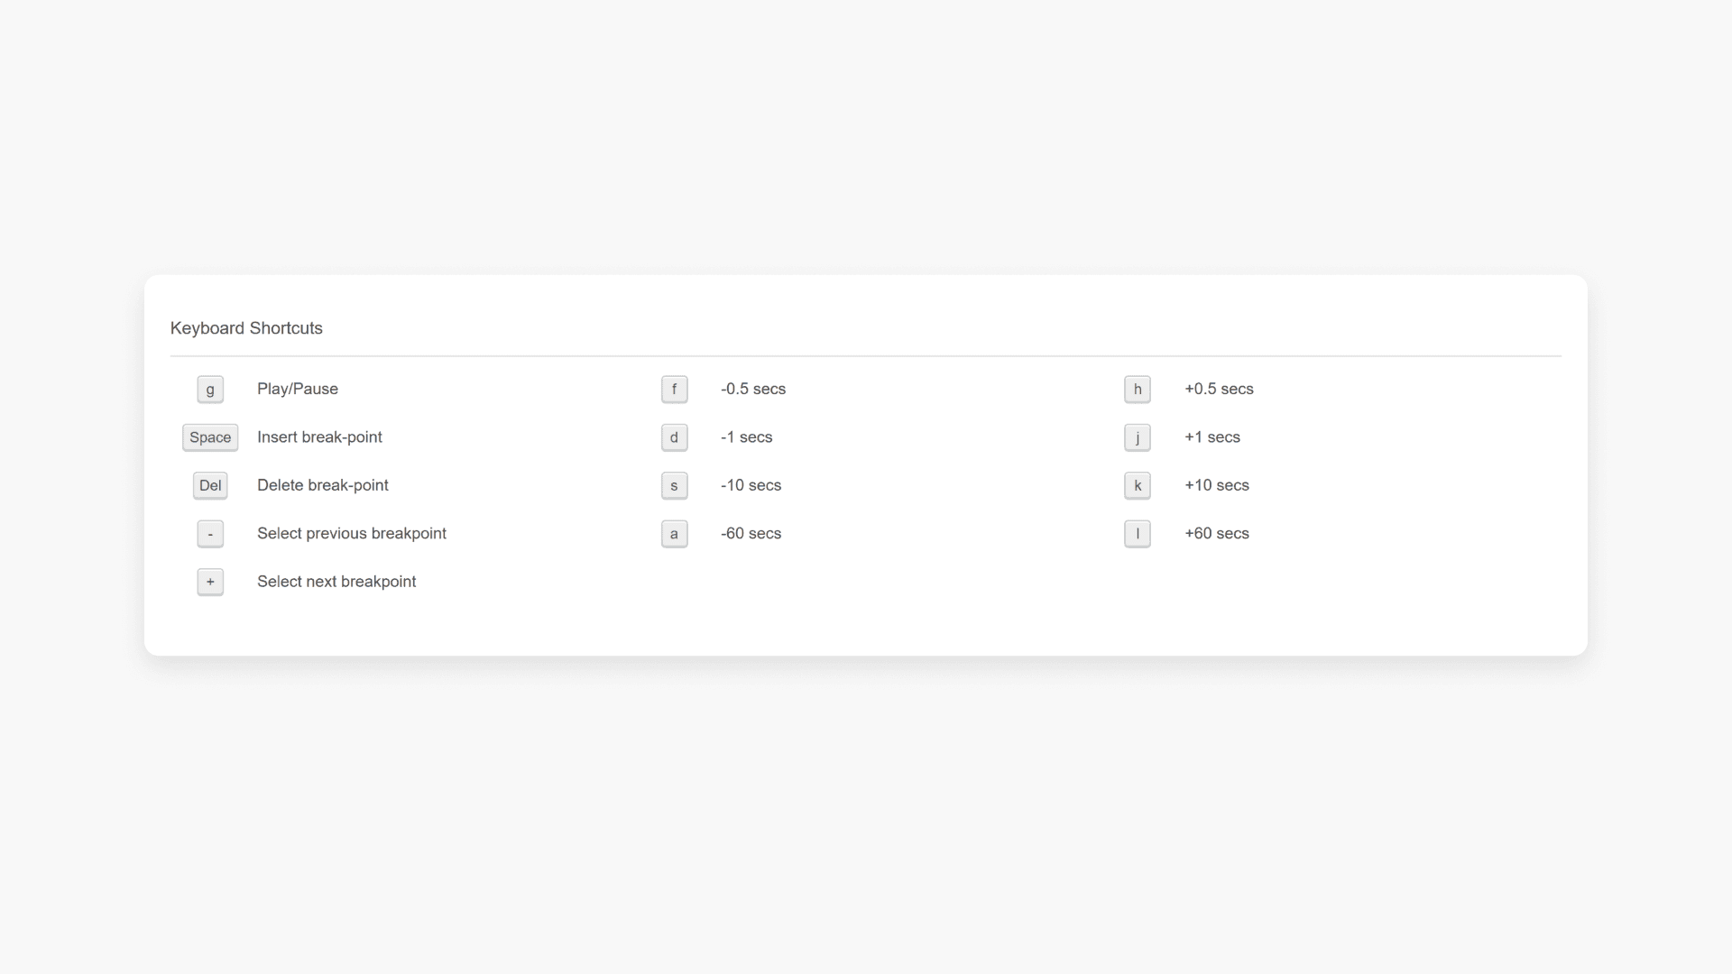Click the 's' key badge
The image size is (1732, 974).
[x=674, y=485]
